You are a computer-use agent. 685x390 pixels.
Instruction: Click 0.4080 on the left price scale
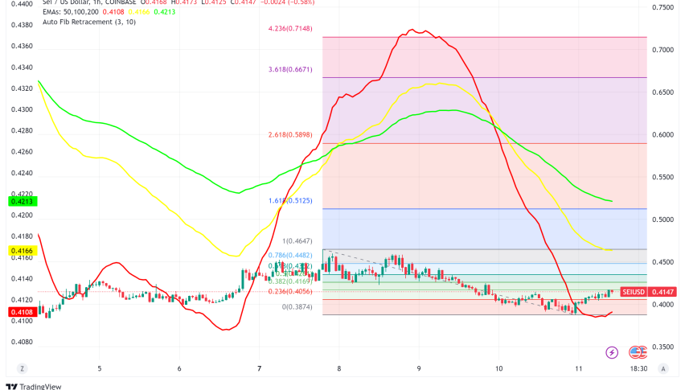pyautogui.click(x=22, y=342)
